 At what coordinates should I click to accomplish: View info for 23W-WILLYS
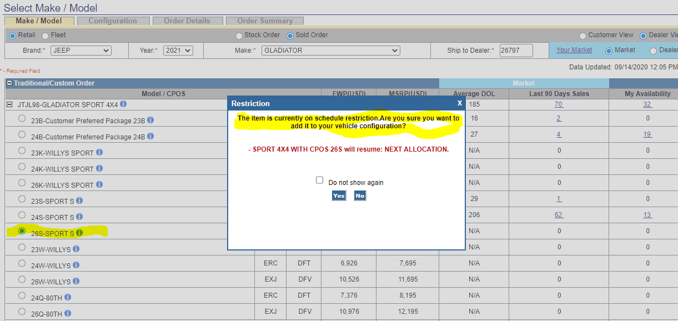[x=76, y=249]
